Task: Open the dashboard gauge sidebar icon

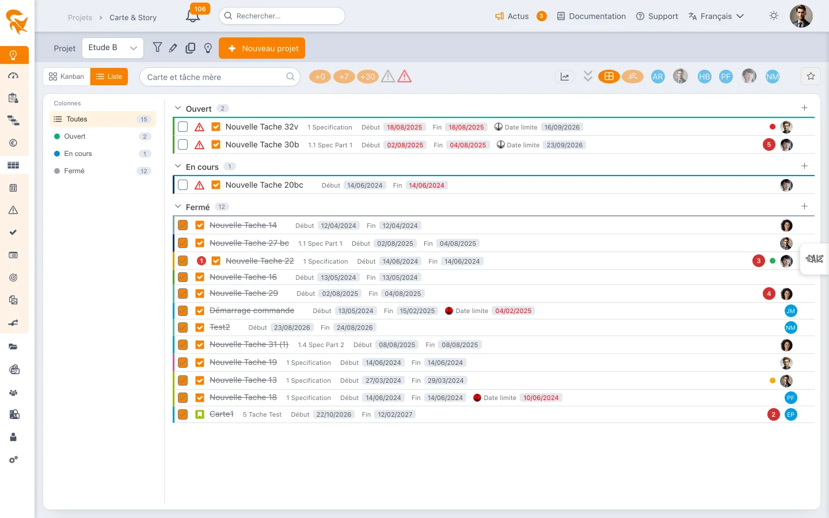Action: [13, 76]
